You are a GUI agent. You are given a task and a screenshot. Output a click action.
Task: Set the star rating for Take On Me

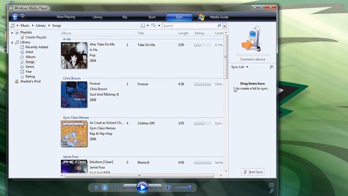pos(202,45)
